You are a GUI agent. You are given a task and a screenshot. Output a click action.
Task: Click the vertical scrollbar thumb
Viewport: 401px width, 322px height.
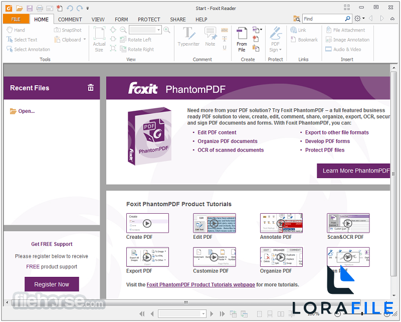393,174
